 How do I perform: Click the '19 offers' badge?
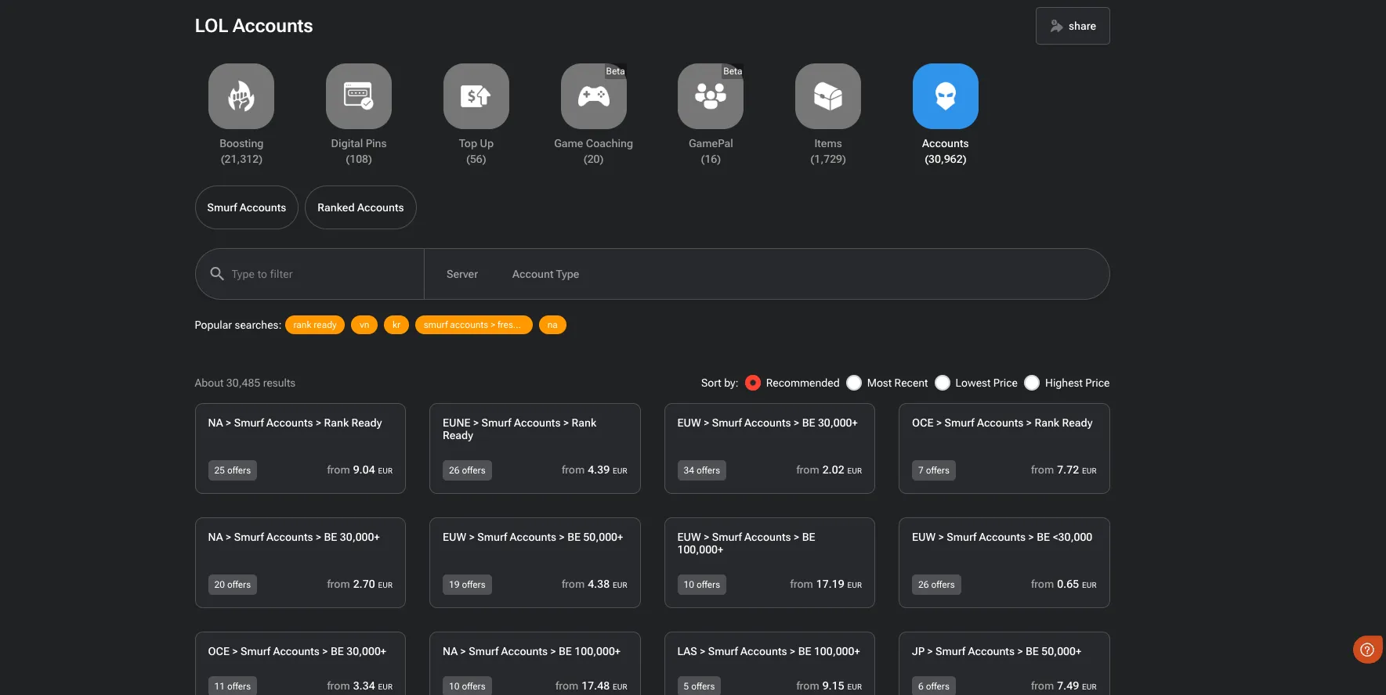468,585
